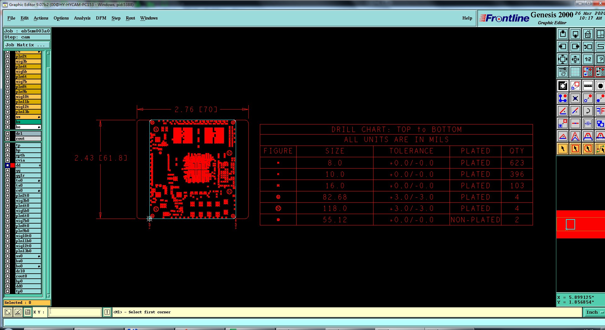Click the red color swatch of layer dd
The image size is (605, 330).
13,165
